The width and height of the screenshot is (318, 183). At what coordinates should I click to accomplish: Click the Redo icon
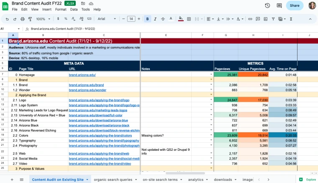pos(15,19)
